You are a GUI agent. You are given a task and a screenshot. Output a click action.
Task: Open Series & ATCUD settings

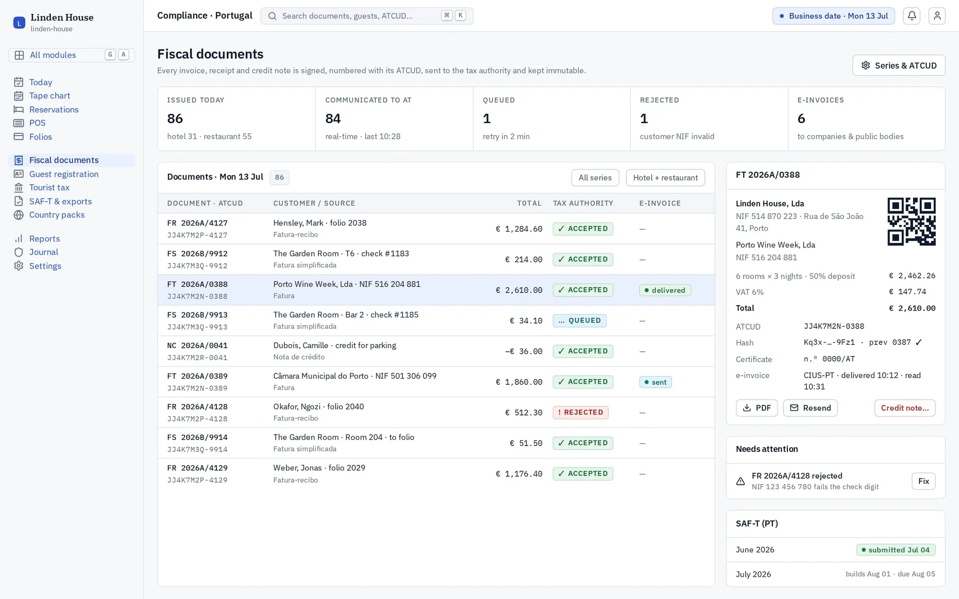click(899, 65)
